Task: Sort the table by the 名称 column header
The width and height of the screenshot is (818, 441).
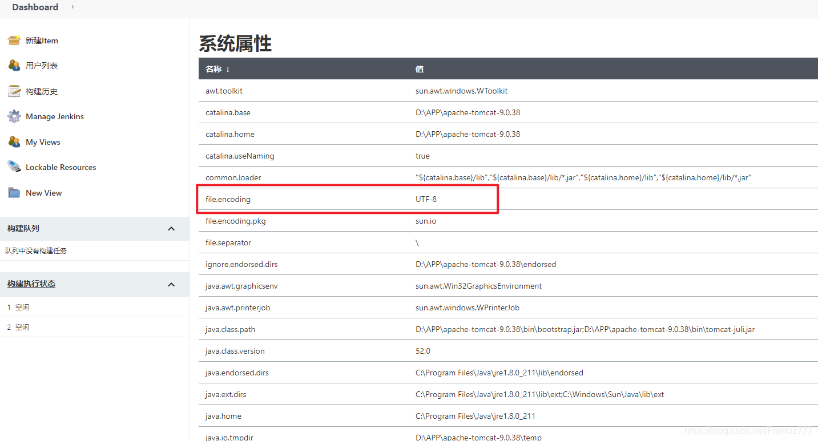Action: (217, 69)
